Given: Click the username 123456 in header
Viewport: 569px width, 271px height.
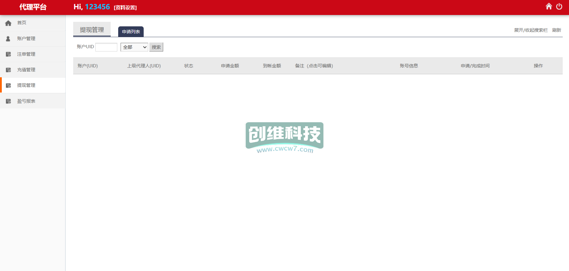Looking at the screenshot, I should [x=97, y=7].
